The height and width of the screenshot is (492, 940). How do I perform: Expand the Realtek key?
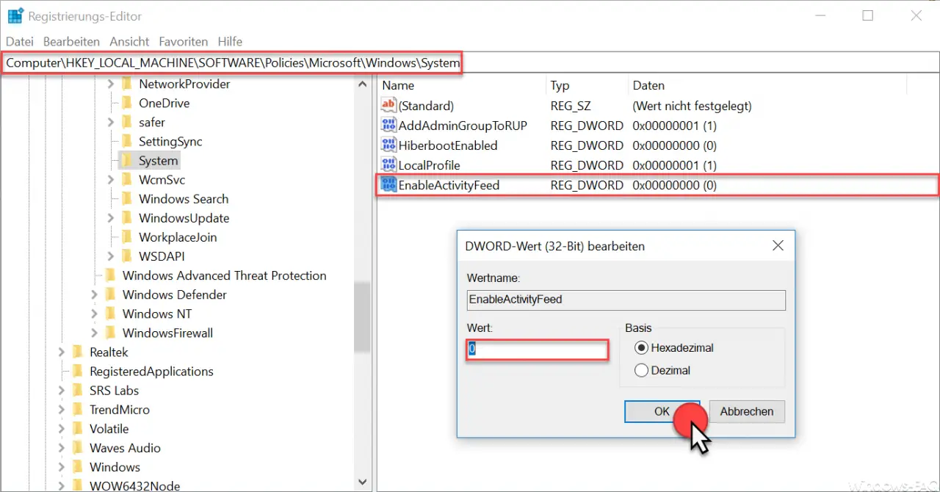pyautogui.click(x=61, y=352)
